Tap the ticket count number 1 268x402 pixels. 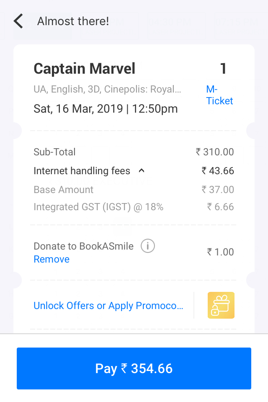pos(223,69)
